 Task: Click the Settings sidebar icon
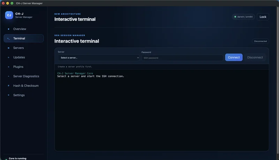point(8,95)
